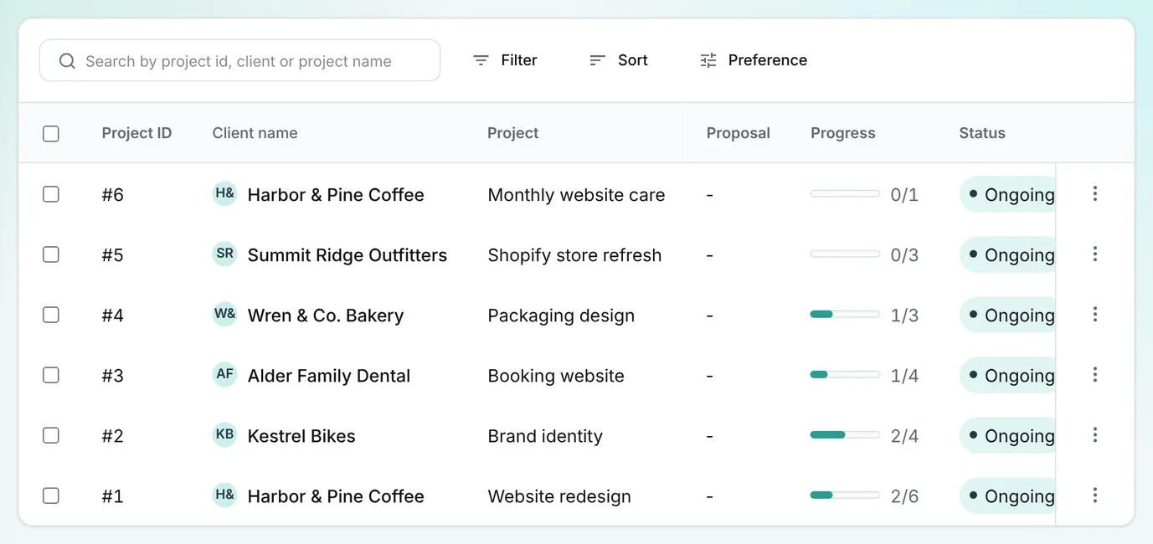Check the box for project #4

coord(51,315)
